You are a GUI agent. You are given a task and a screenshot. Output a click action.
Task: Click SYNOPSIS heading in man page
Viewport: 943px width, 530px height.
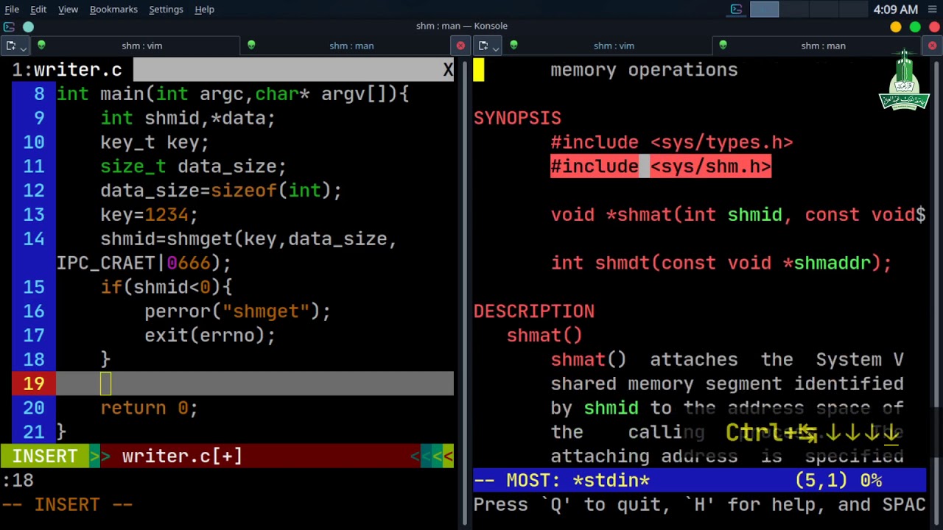[x=517, y=118]
